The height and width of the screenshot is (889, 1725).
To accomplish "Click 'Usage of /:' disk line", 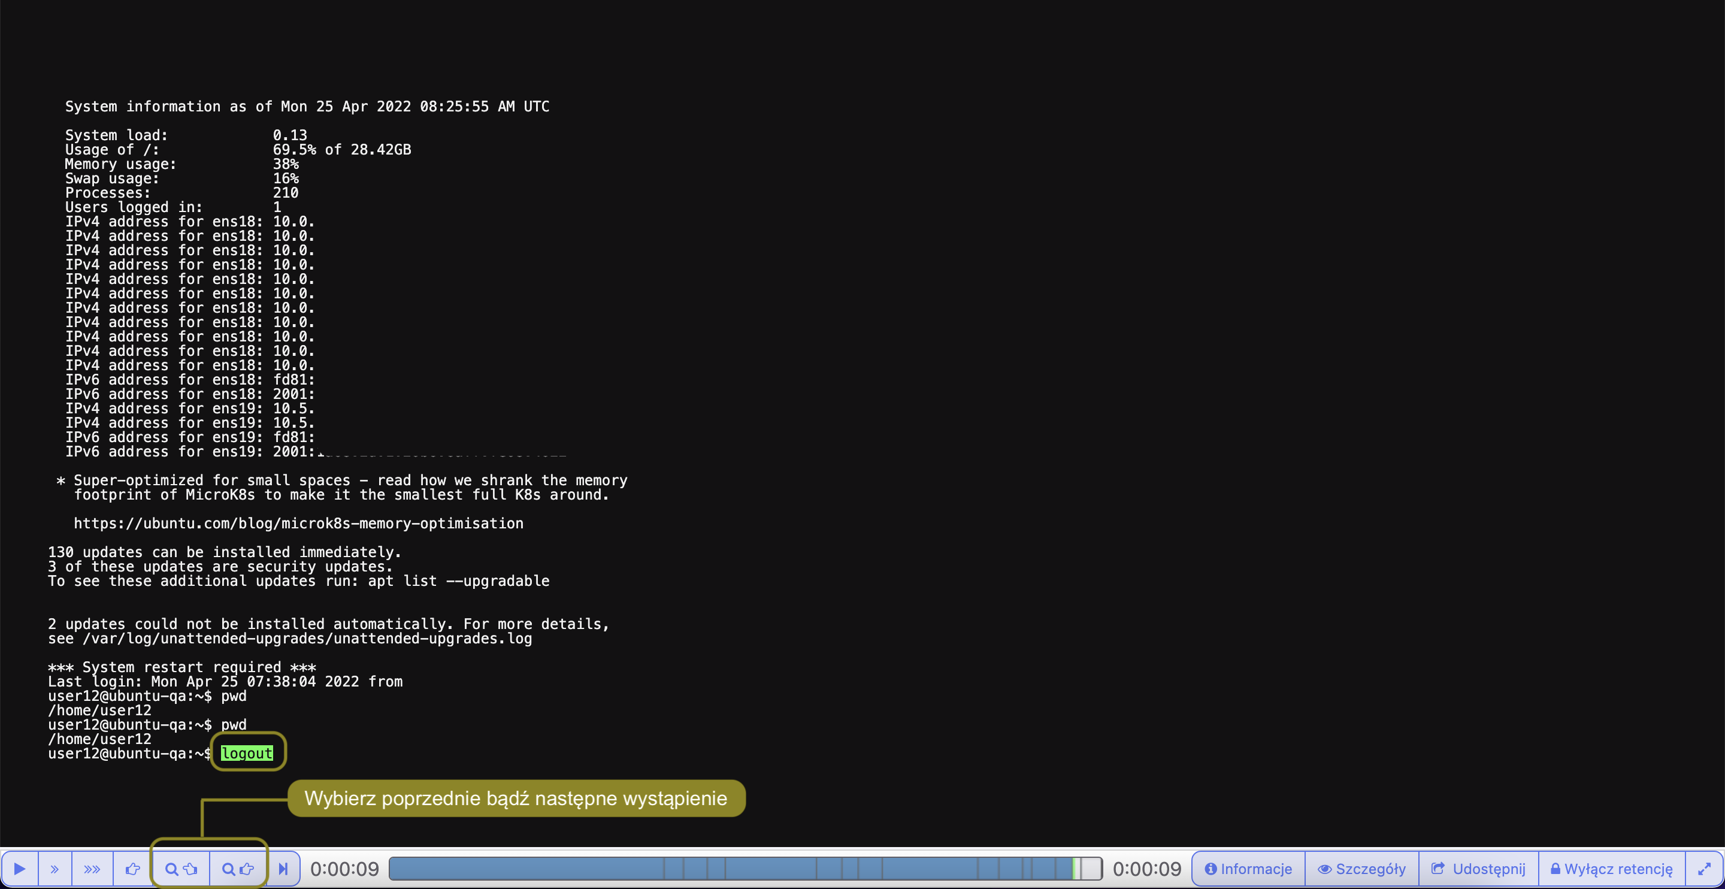I will [x=238, y=149].
